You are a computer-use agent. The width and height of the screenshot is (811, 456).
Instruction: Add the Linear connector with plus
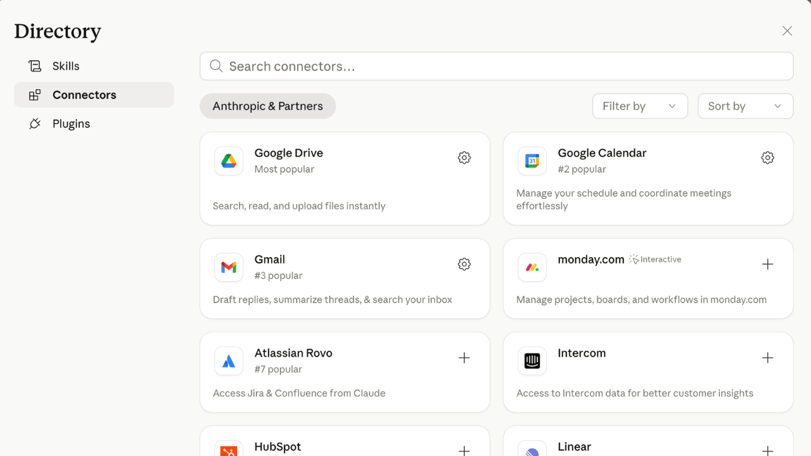pos(768,450)
